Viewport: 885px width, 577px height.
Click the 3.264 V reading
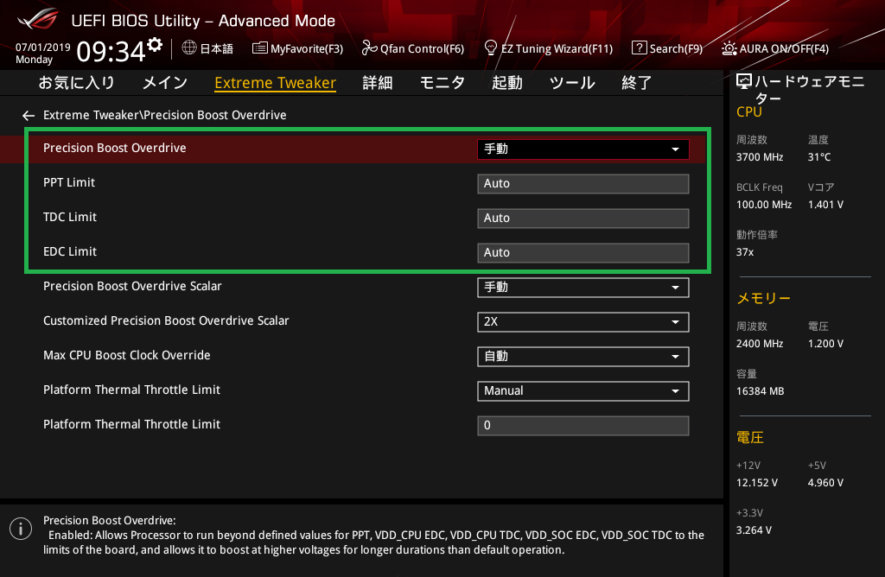pos(754,530)
